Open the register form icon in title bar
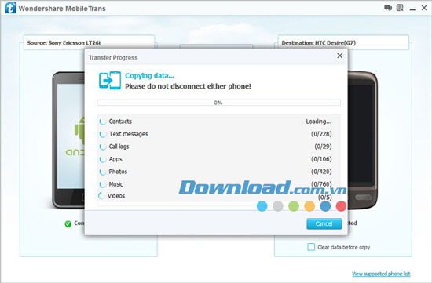Viewport: 432px width, 283px height. pos(400,8)
